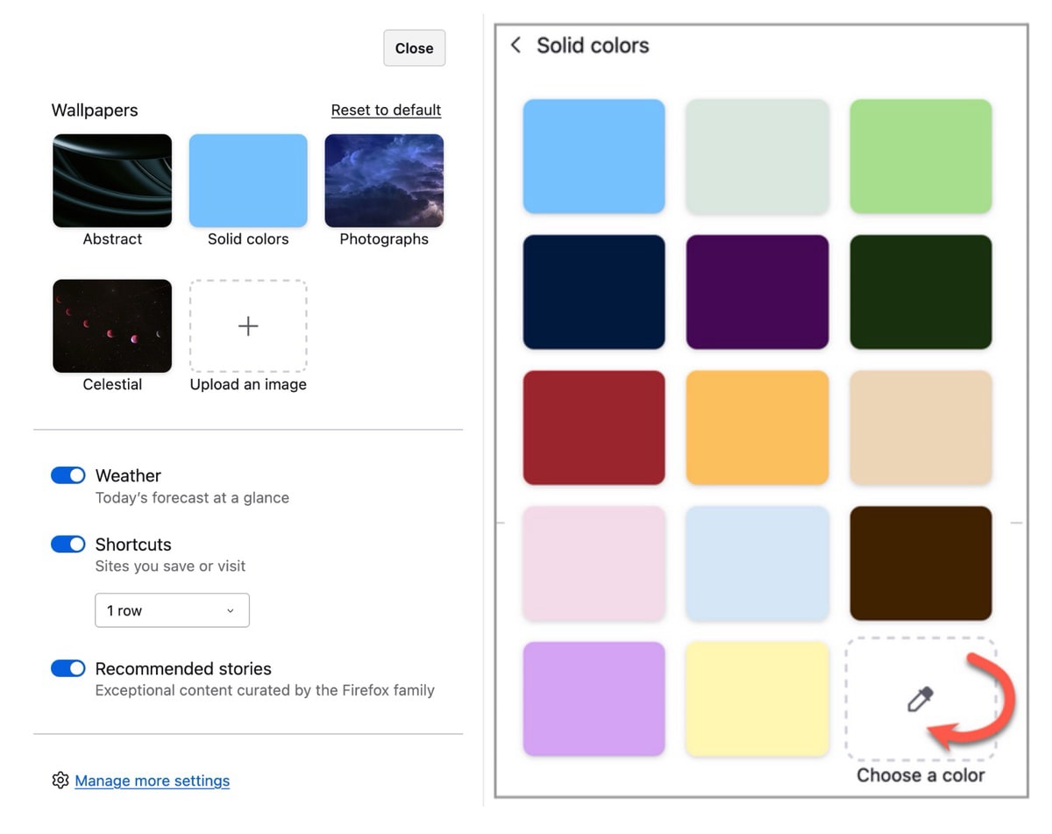1052x834 pixels.
Task: Toggle the Weather switch off
Action: coord(68,475)
